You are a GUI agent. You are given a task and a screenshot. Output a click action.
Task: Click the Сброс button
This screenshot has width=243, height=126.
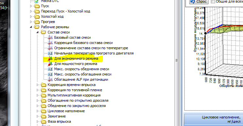(199, 2)
